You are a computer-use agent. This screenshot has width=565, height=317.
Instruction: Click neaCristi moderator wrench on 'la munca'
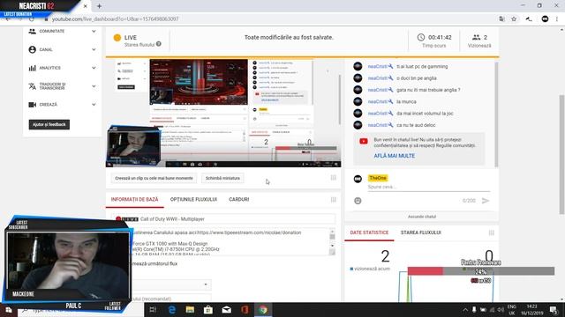tap(390, 101)
